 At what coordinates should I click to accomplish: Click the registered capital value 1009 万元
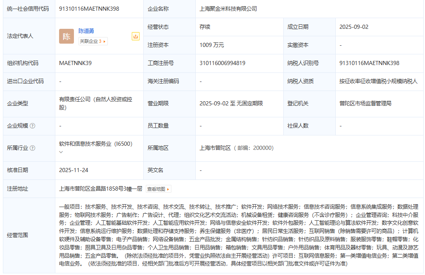click(211, 45)
